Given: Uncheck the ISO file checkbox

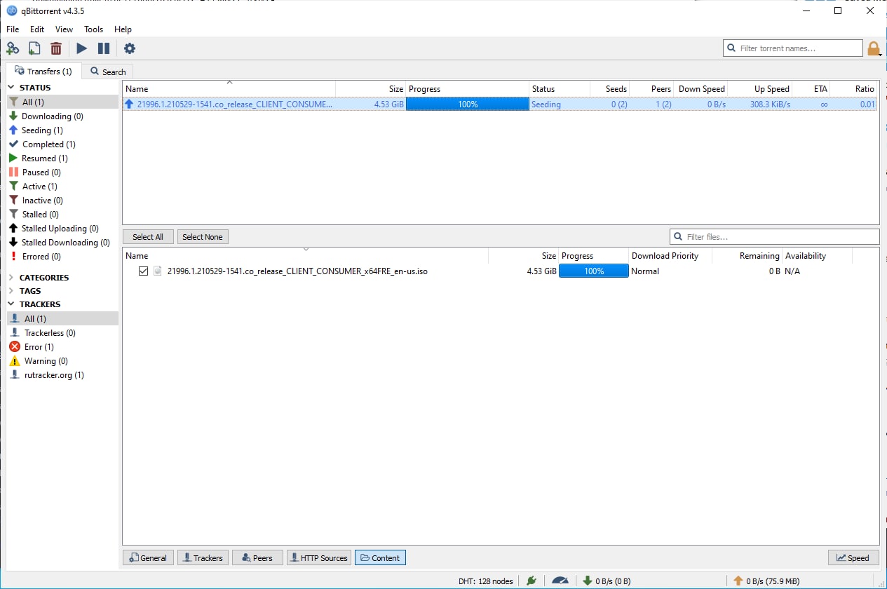Looking at the screenshot, I should point(144,271).
